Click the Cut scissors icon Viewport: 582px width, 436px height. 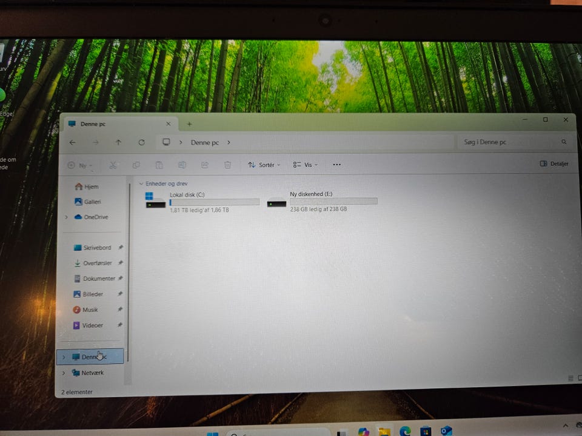click(113, 165)
